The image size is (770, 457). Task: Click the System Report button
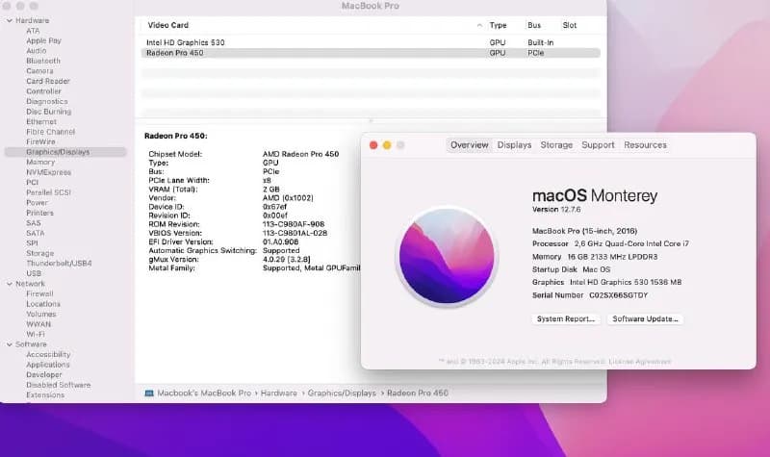click(566, 319)
